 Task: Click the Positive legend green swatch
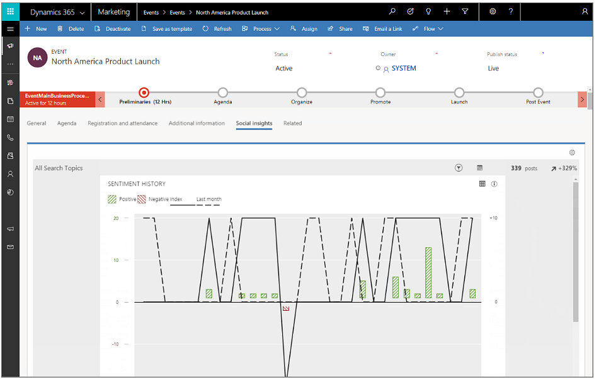point(112,199)
